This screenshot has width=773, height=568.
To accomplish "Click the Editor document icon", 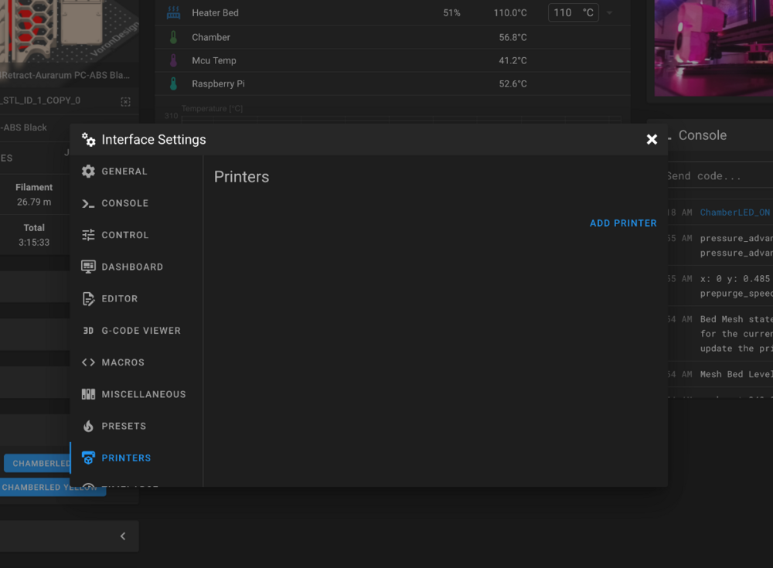I will click(88, 299).
